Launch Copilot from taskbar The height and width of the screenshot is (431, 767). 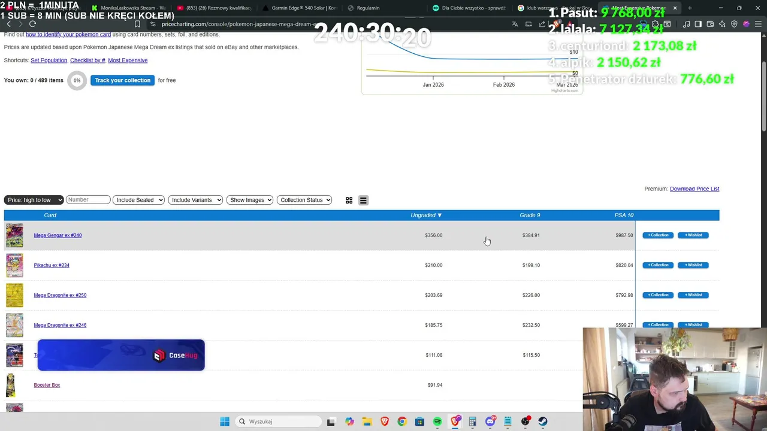coord(349,421)
